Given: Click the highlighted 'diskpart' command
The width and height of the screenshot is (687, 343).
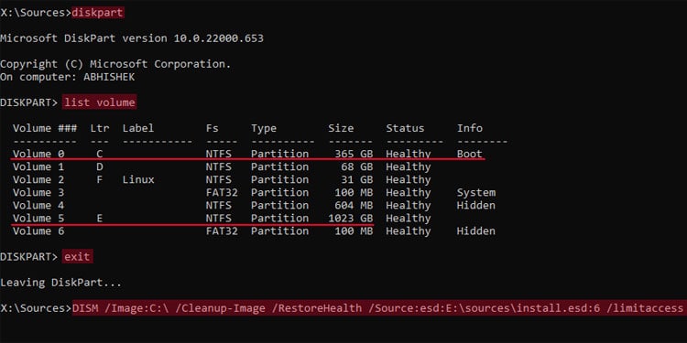Looking at the screenshot, I should pos(98,13).
